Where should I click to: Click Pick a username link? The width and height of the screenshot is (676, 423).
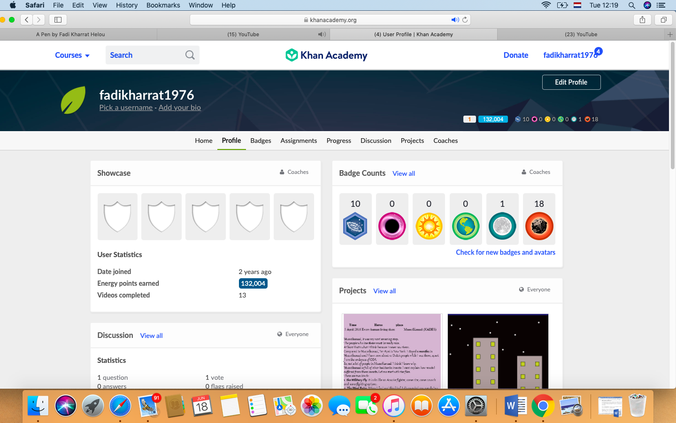point(126,108)
